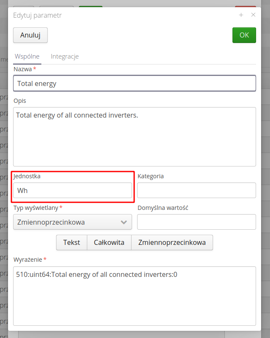Click the dropdown chevron next to Zmiennoprzecinkowa
Image resolution: width=270 pixels, height=338 pixels.
[123, 222]
